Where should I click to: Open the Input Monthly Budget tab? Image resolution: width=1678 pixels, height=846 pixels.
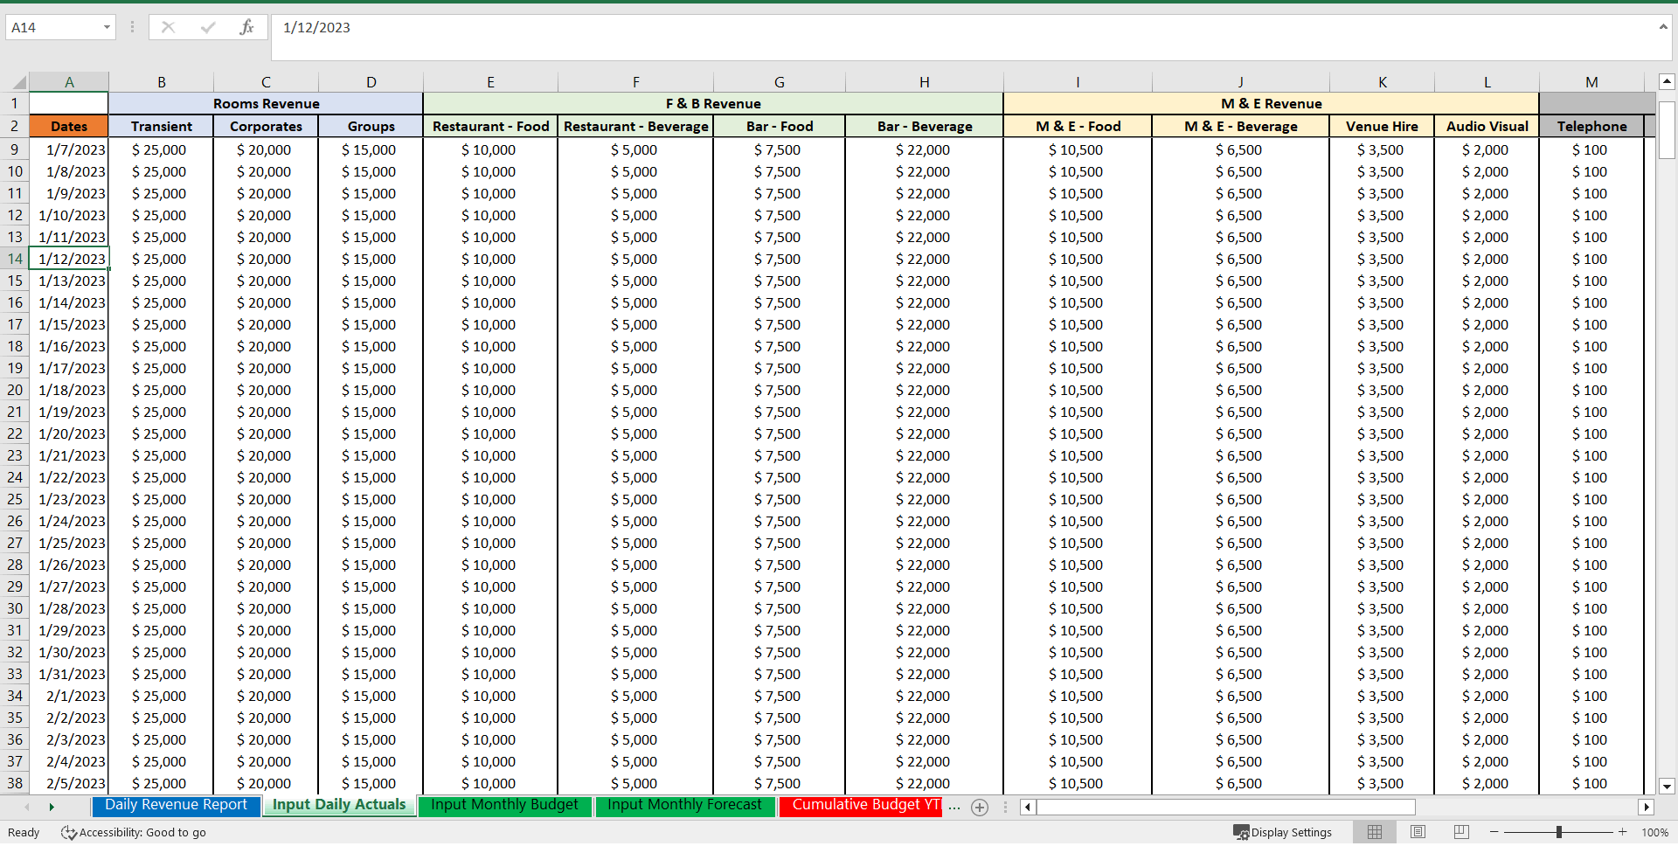504,805
